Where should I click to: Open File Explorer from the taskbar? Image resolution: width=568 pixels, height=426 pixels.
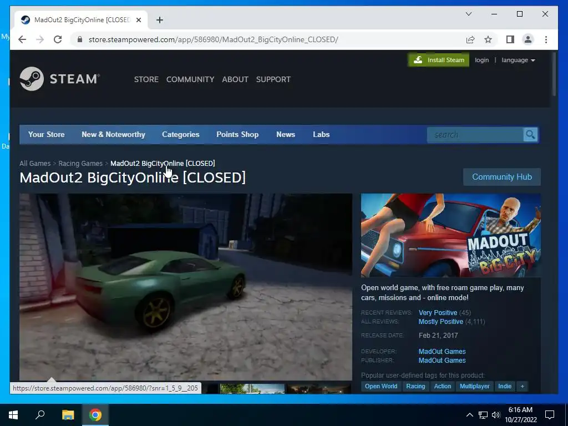coord(68,415)
